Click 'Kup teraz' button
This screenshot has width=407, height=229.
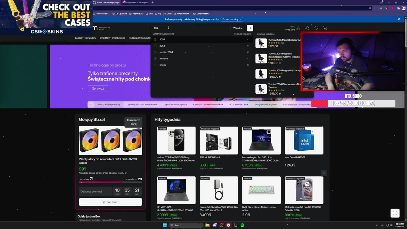point(110,202)
